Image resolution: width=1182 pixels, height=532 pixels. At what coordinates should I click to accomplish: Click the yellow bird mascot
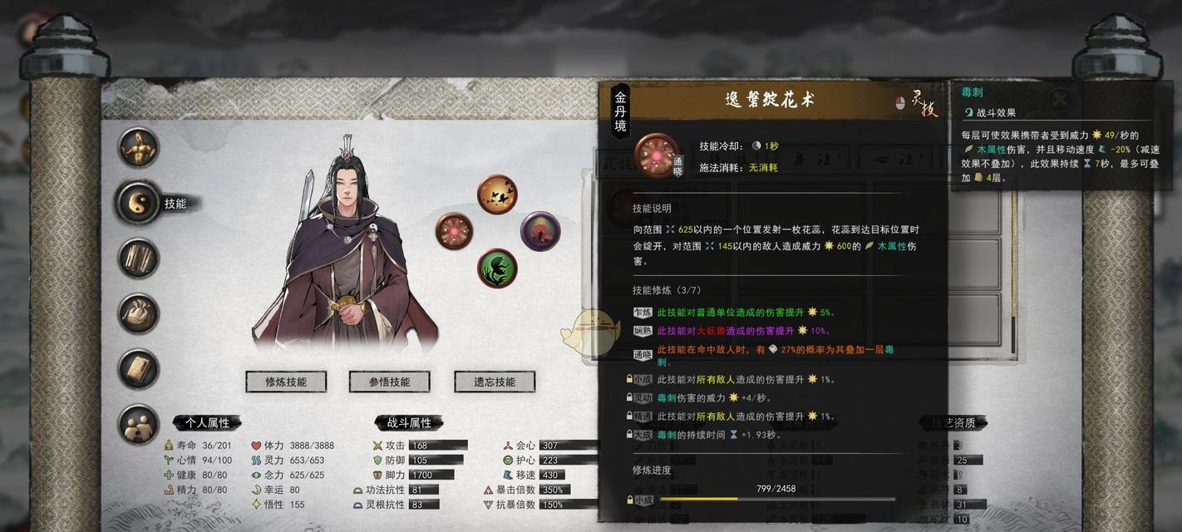(589, 332)
